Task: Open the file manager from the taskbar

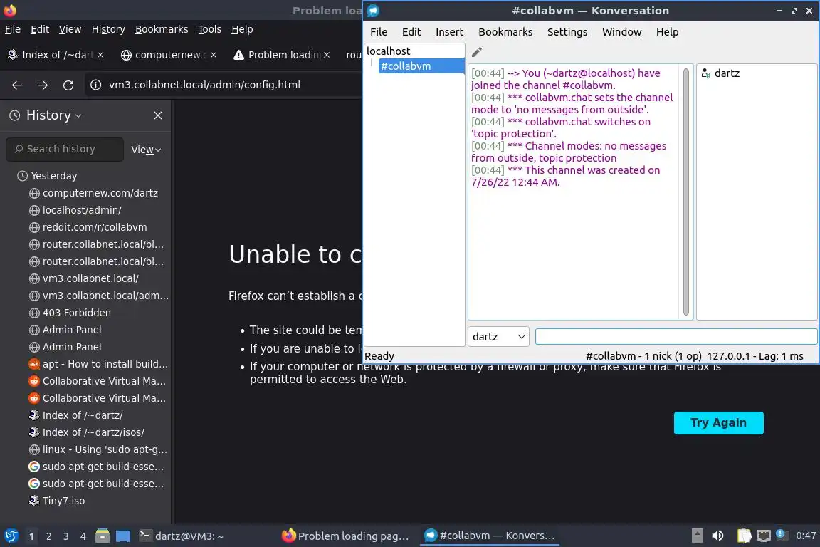Action: point(102,536)
